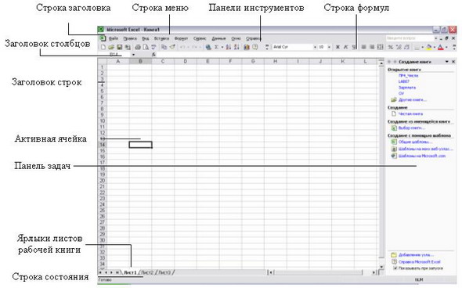Click the Increase Decimal icon
Screen dimensions: 462x288
point(399,47)
